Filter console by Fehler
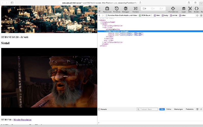This screenshot has width=203, height=127. point(169,109)
